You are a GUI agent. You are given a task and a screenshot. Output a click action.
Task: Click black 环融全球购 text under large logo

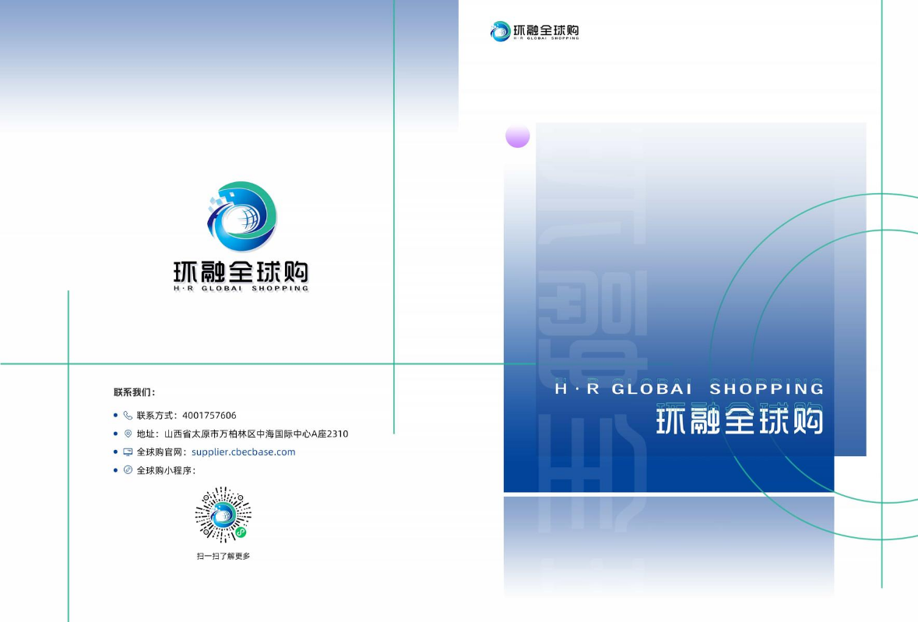(x=241, y=272)
